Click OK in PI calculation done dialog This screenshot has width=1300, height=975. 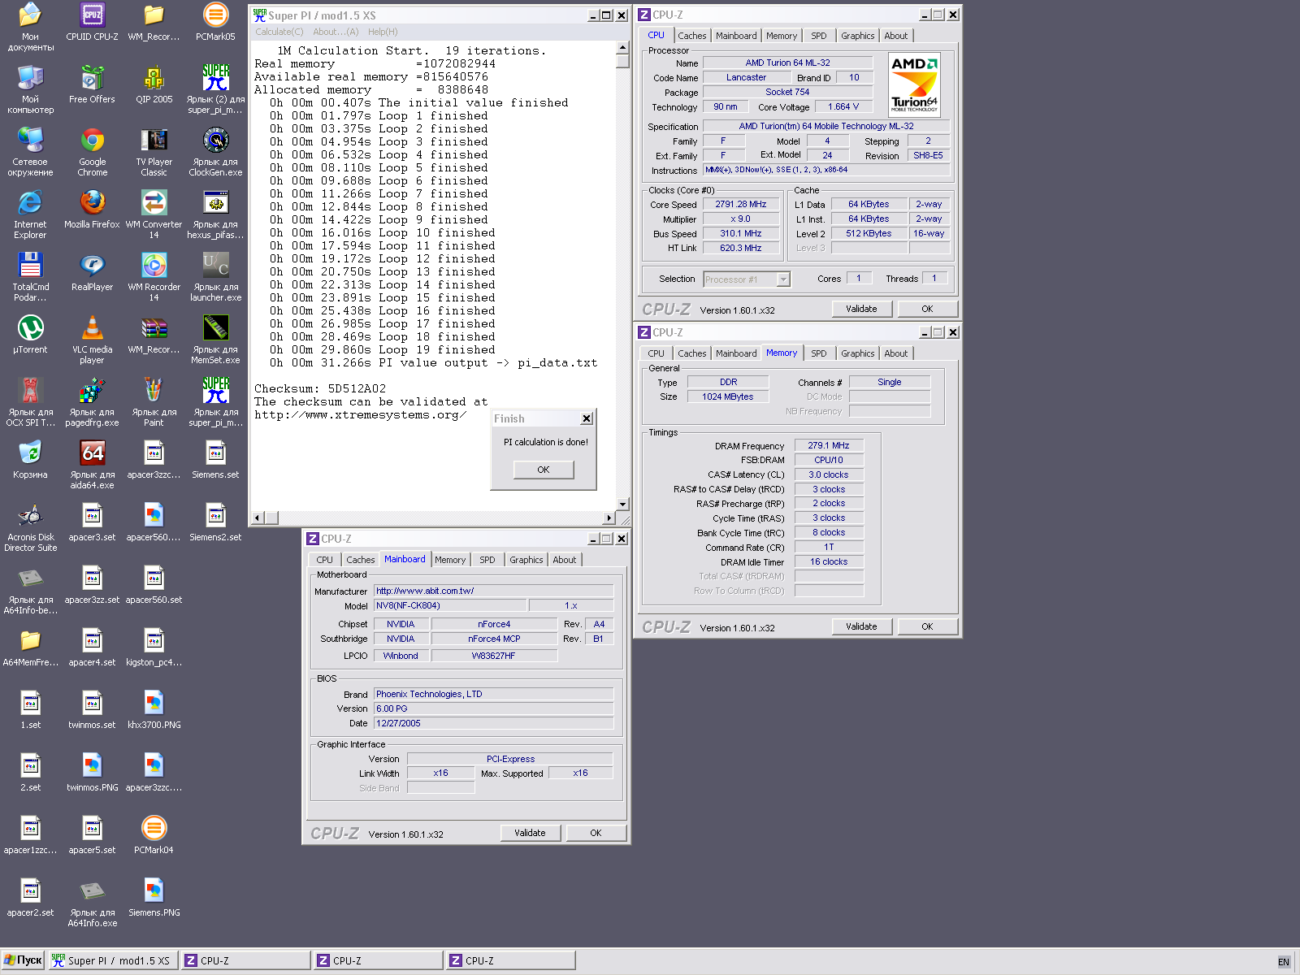[x=544, y=470]
